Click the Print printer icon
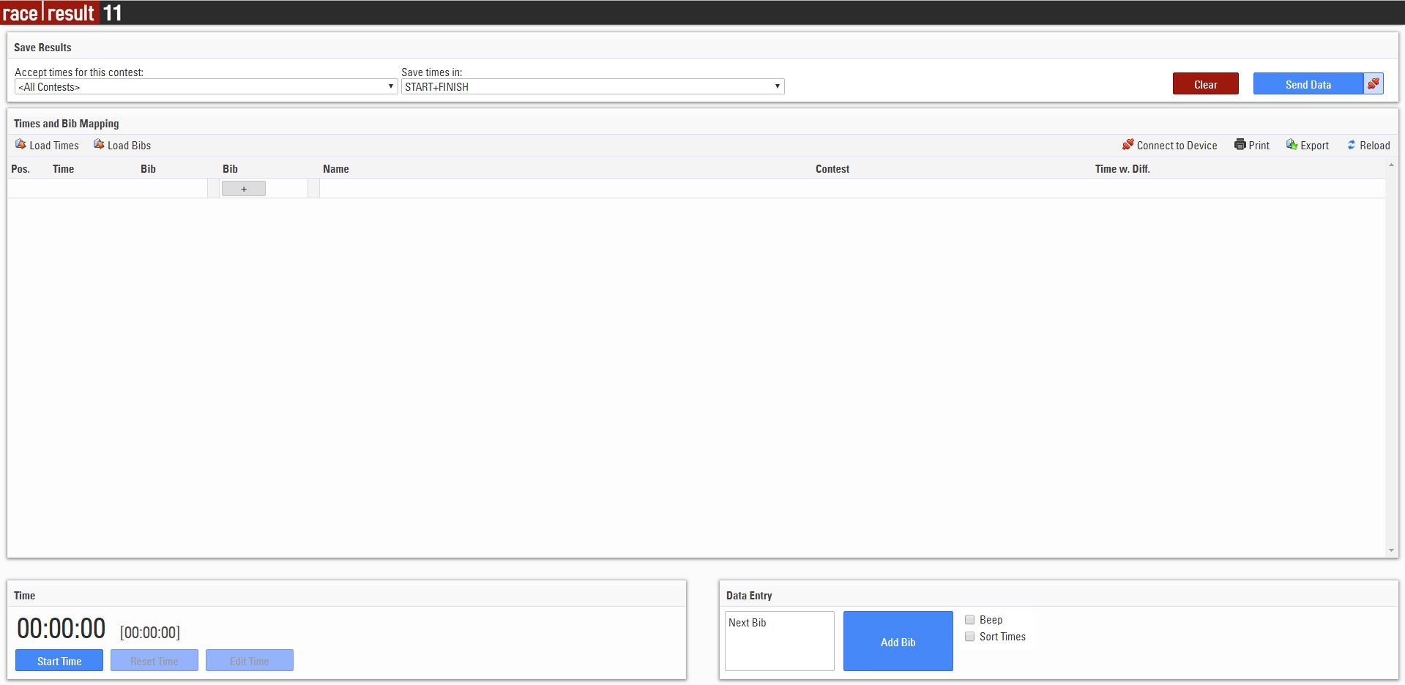Screen dimensions: 1405x685 coord(1240,145)
